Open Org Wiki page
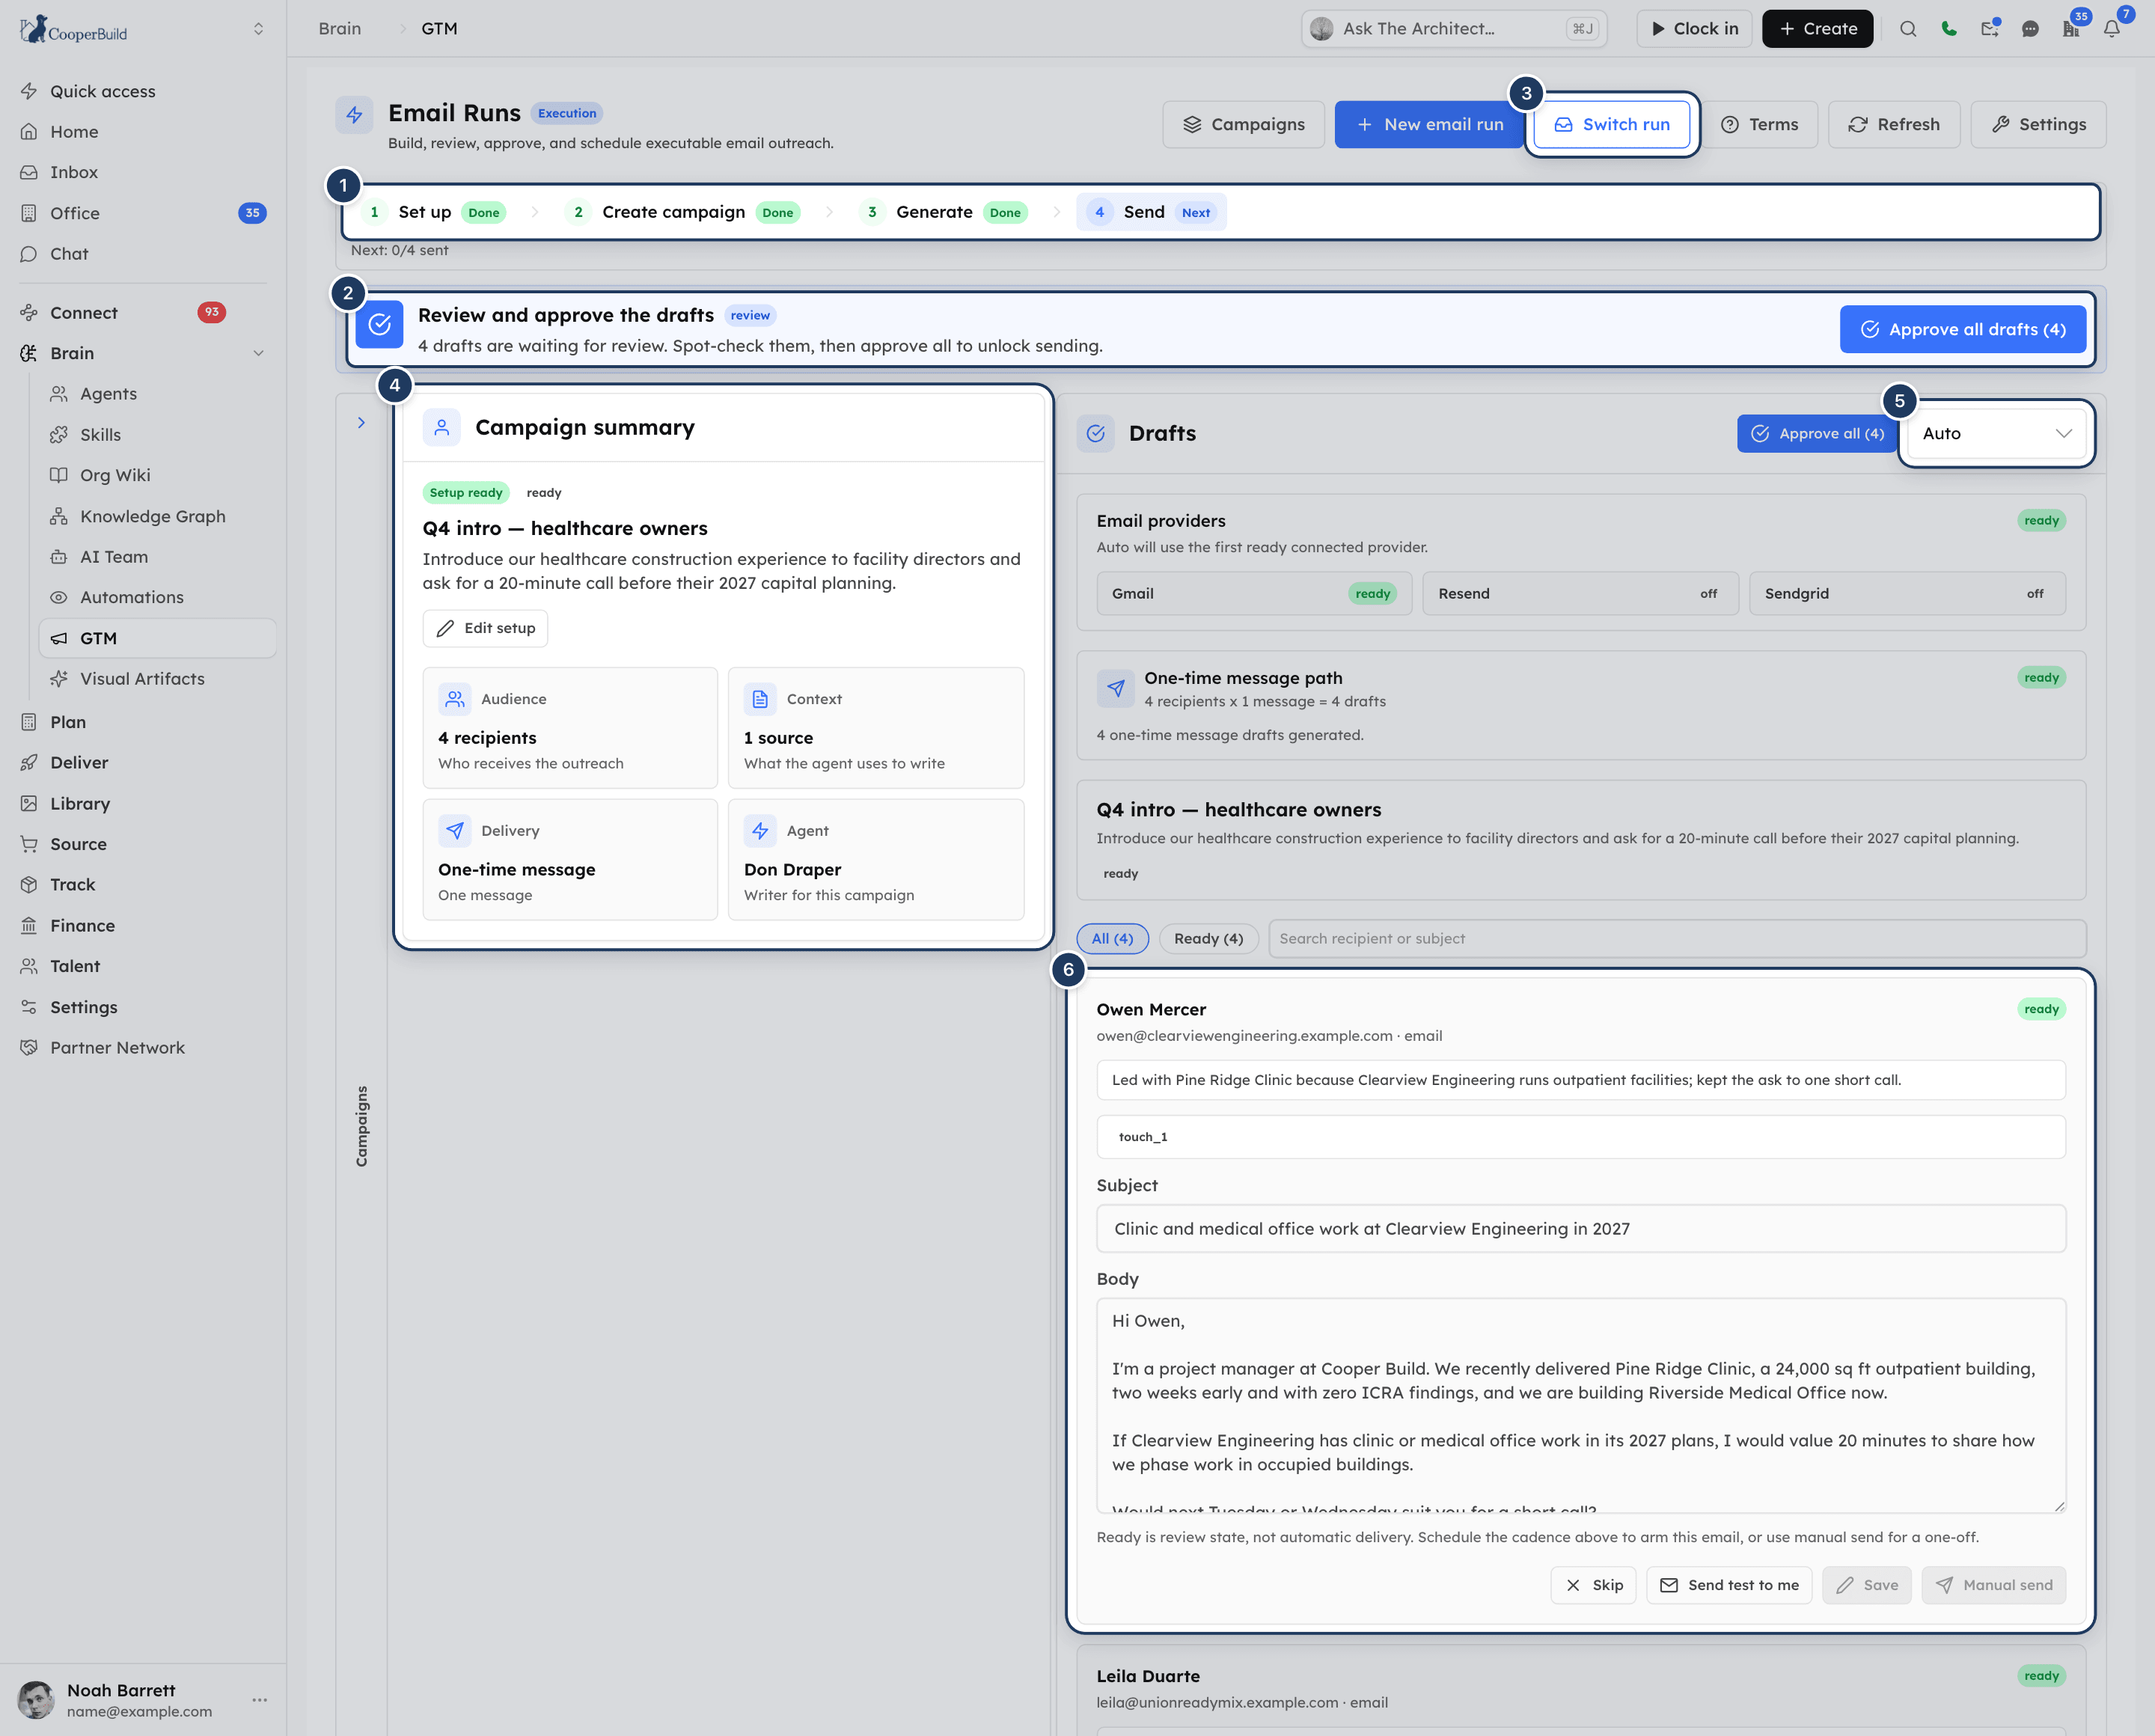The width and height of the screenshot is (2155, 1736). click(115, 475)
